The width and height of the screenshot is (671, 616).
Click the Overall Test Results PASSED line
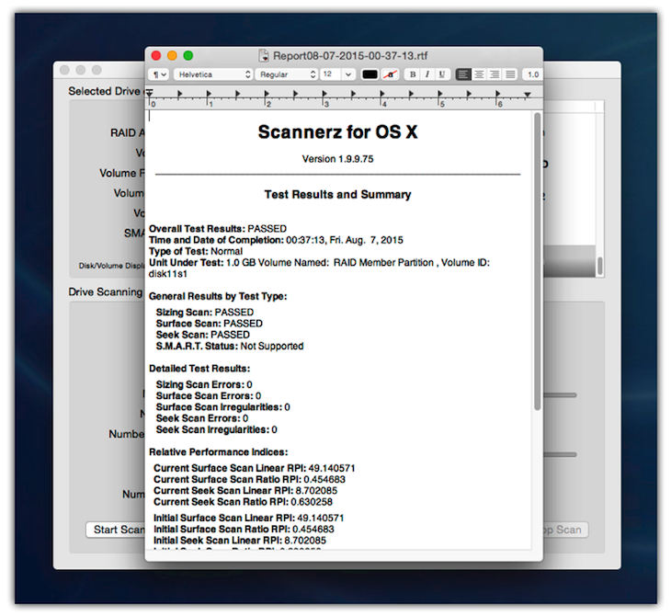(218, 229)
